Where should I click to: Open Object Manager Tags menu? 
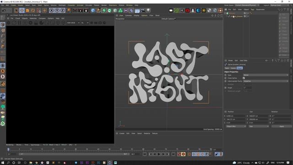252,10
